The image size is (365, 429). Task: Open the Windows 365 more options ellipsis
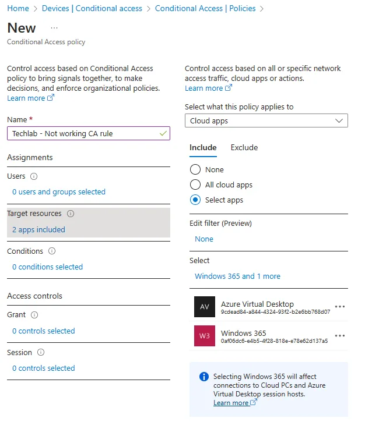pos(340,336)
